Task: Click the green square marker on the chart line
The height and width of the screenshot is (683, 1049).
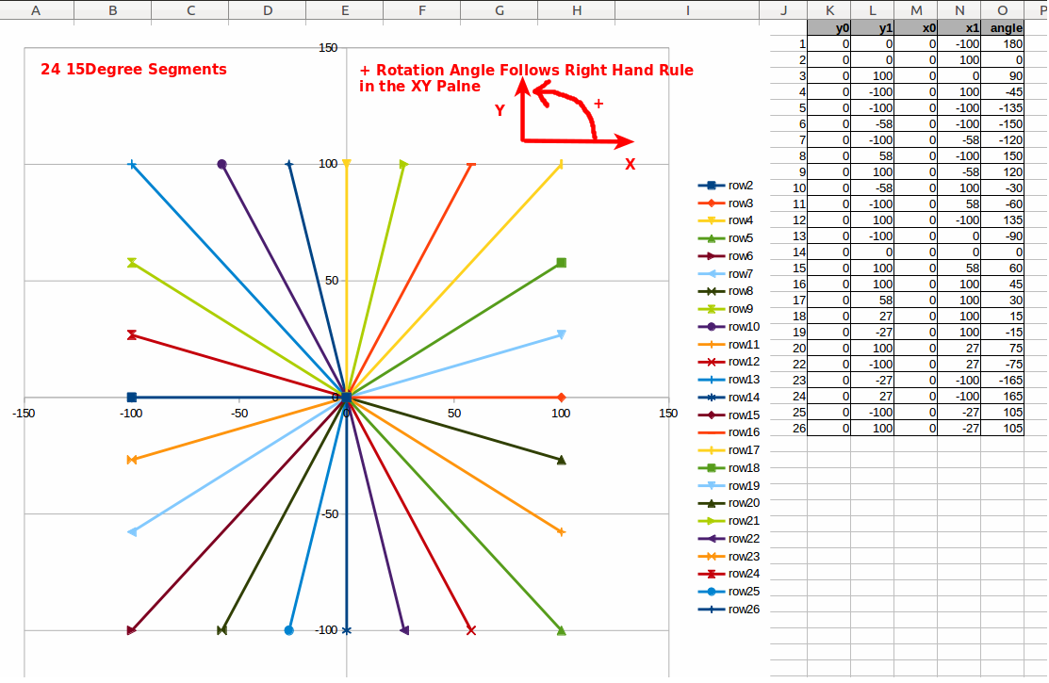Action: pos(561,263)
